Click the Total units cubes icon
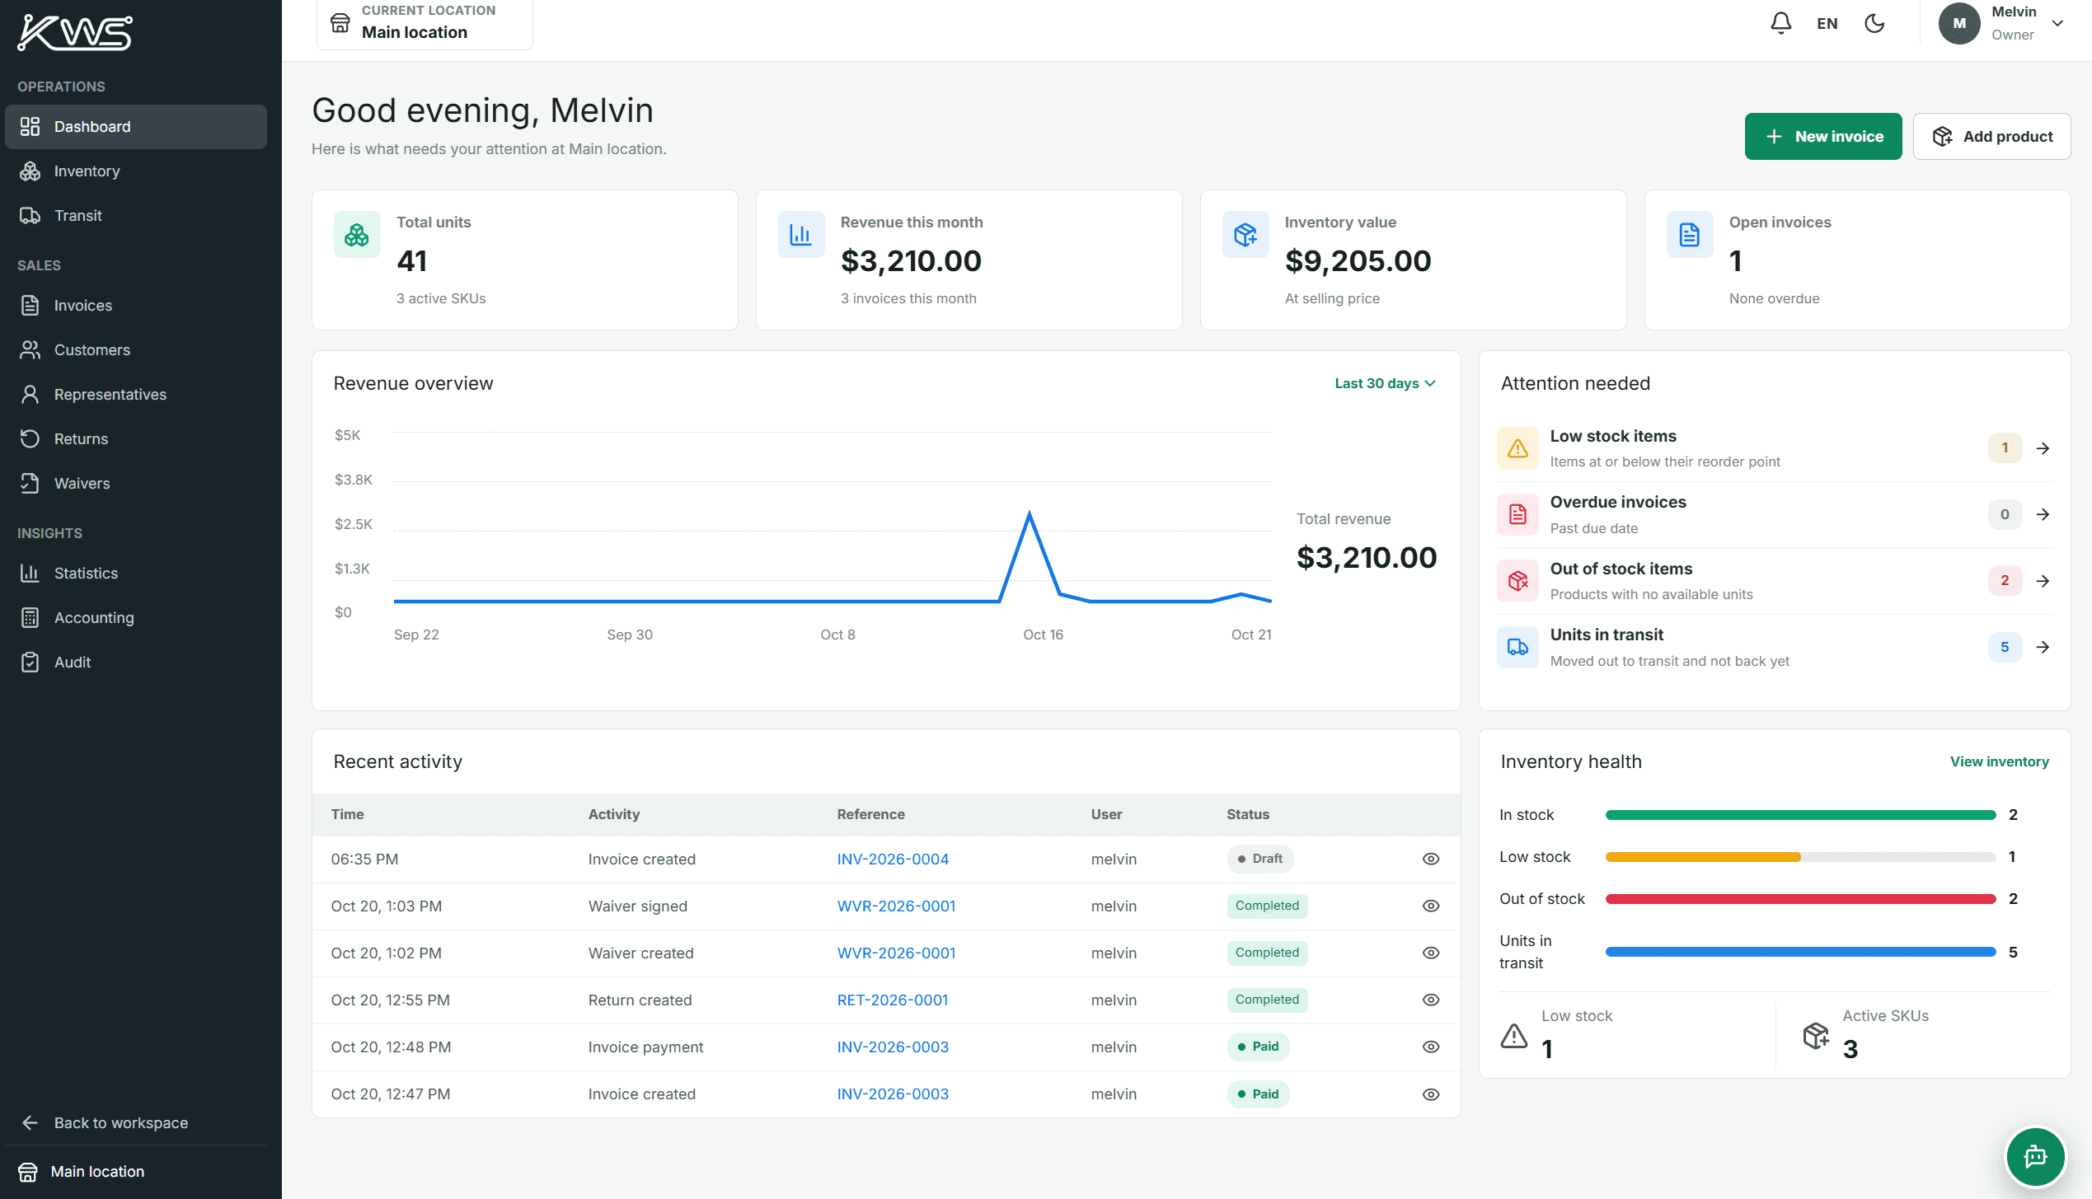2092x1199 pixels. coord(357,235)
